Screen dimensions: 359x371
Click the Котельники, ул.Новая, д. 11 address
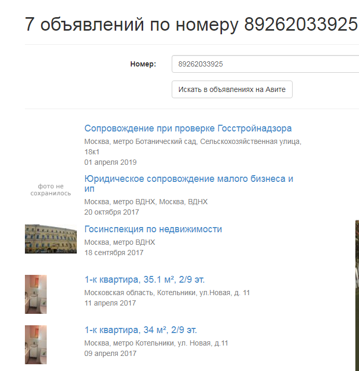(167, 293)
